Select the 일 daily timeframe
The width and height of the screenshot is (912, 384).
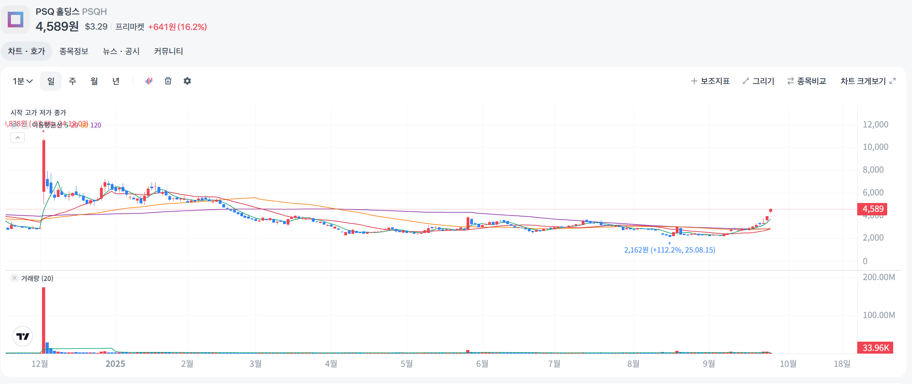(x=51, y=81)
